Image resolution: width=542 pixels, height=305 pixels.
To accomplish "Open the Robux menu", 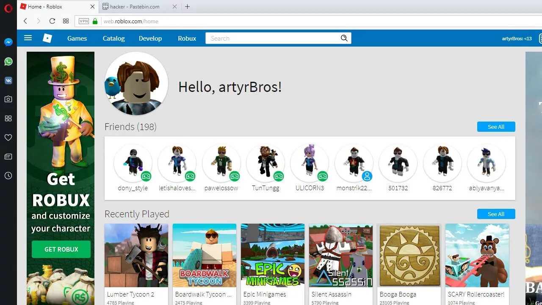I will pos(187,38).
